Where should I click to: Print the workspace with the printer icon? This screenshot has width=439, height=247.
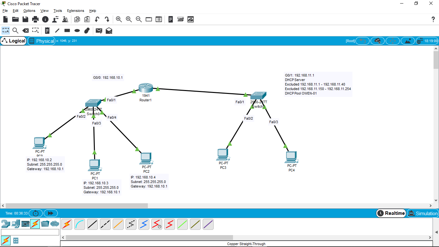point(35,19)
